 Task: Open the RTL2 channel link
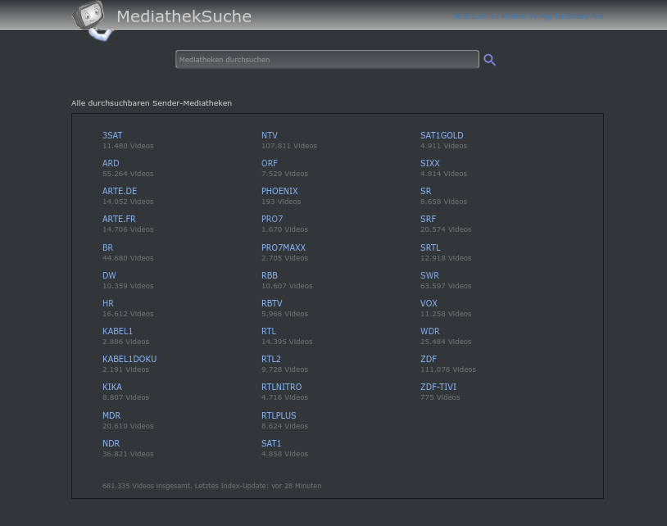271,359
